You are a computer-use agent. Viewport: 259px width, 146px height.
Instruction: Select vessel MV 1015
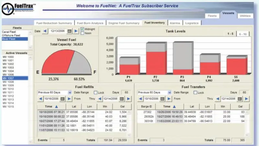click(15, 107)
